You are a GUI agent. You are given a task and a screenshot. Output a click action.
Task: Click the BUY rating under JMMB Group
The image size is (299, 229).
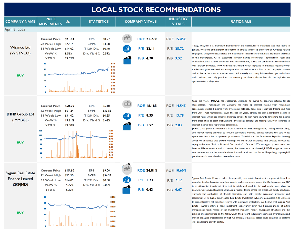pyautogui.click(x=20, y=142)
